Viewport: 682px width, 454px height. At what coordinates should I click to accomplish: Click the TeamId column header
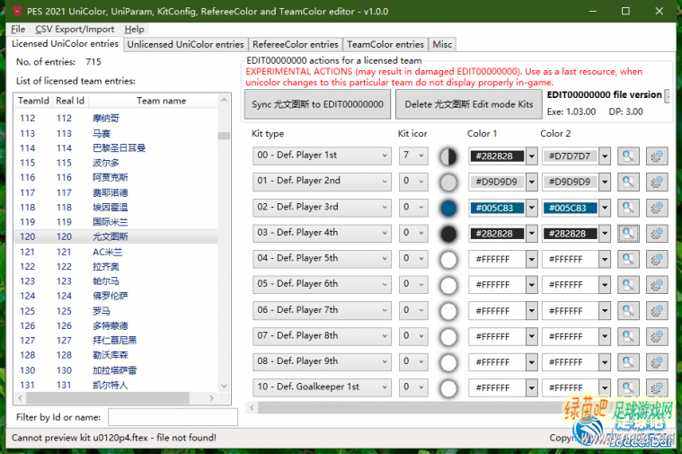33,101
